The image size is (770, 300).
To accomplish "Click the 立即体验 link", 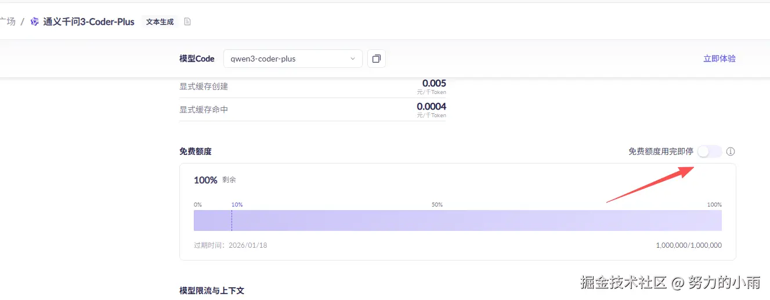I will tap(720, 59).
